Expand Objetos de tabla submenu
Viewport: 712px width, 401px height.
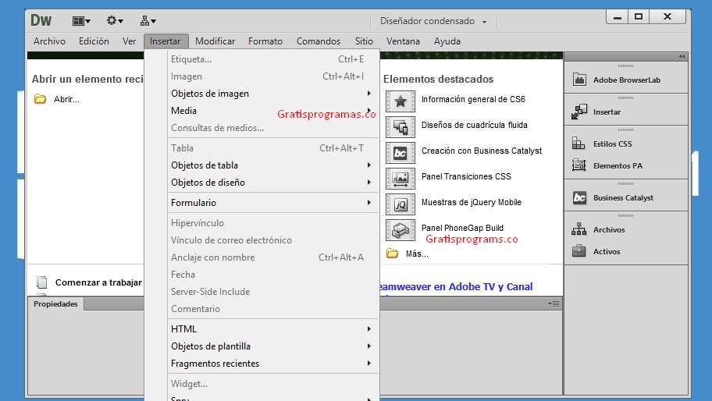[271, 165]
